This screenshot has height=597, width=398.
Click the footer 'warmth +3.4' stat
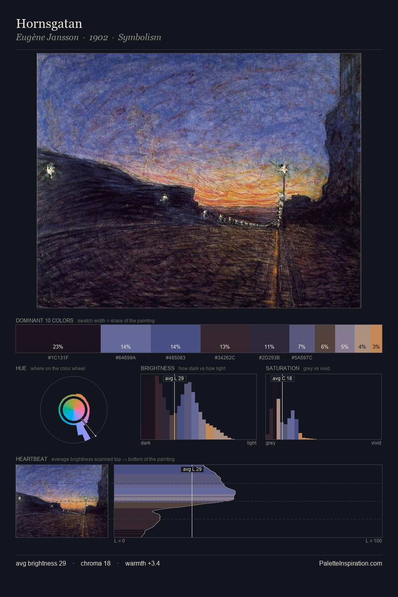pyautogui.click(x=142, y=563)
